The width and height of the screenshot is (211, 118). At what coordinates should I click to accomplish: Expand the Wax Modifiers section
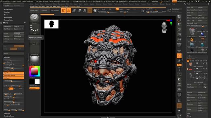[x=9, y=10]
